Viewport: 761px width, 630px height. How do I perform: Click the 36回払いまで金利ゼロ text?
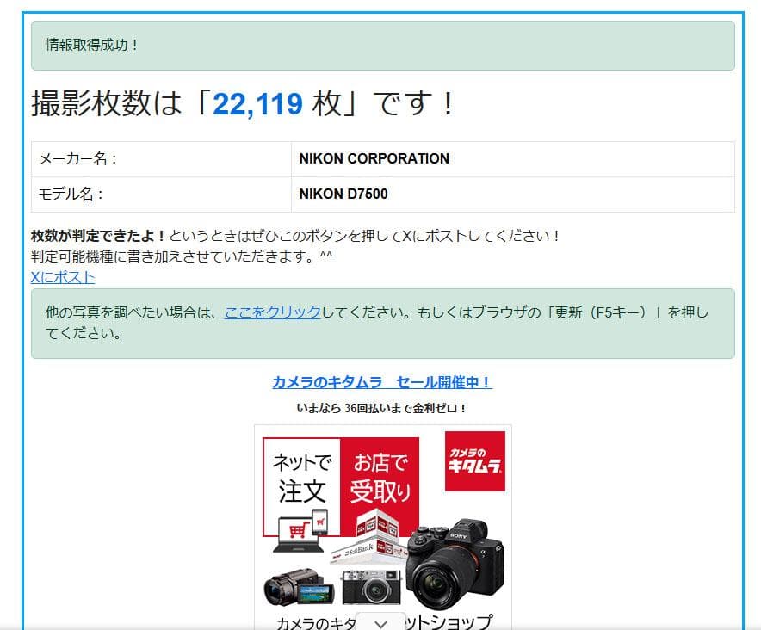pyautogui.click(x=380, y=405)
